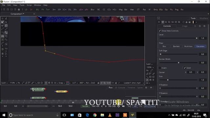This screenshot has width=210, height=118.
Task: Click the Fit view button
Action: pyautogui.click(x=19, y=83)
